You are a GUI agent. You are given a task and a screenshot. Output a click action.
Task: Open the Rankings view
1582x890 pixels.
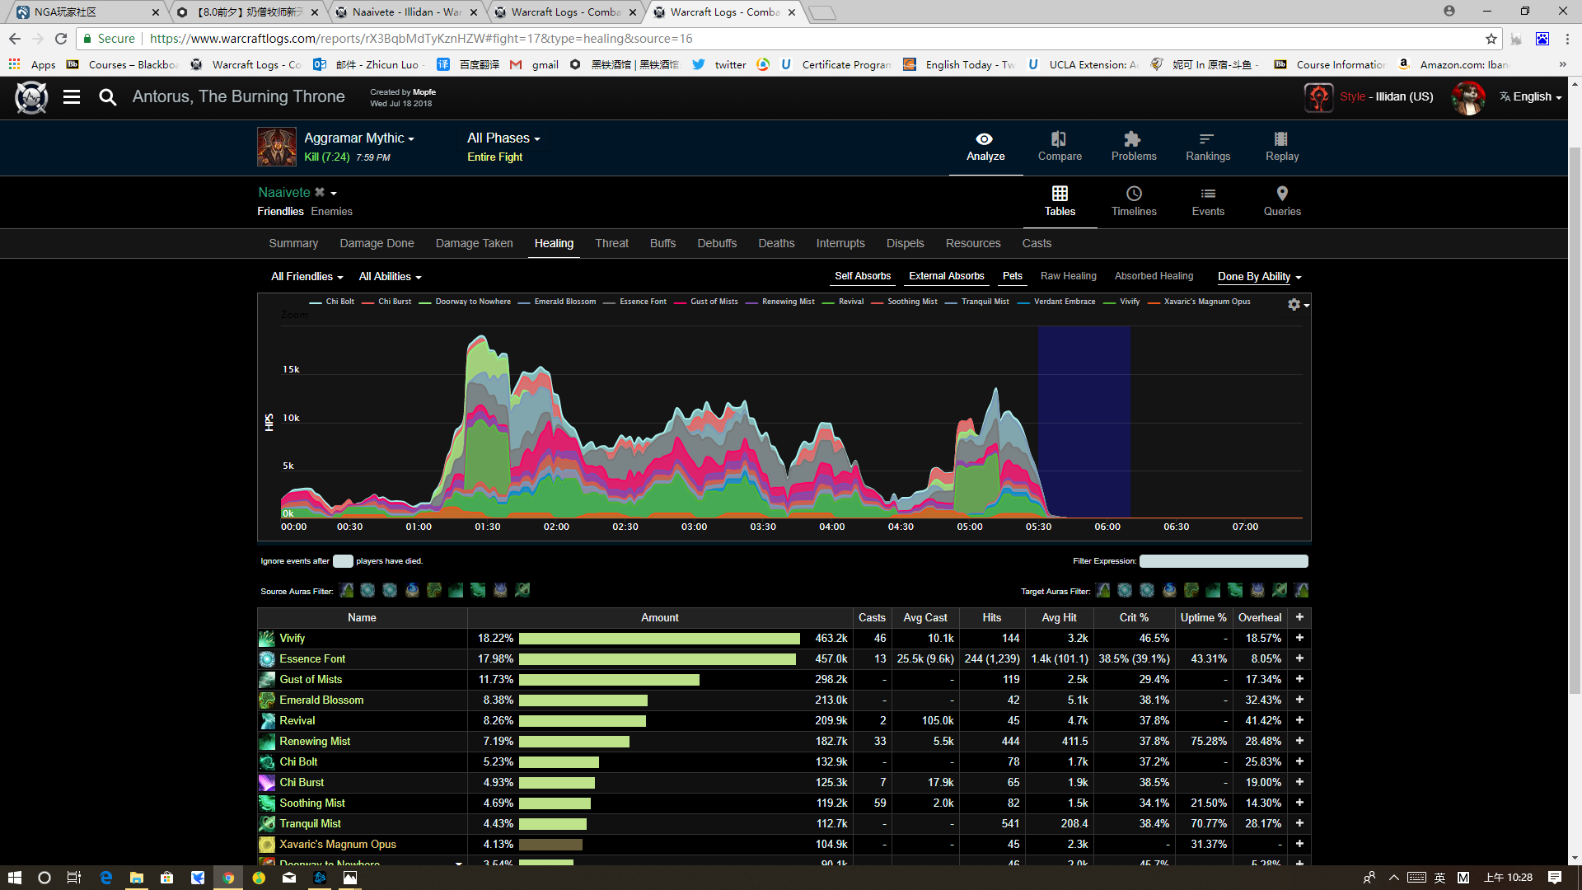pyautogui.click(x=1208, y=148)
